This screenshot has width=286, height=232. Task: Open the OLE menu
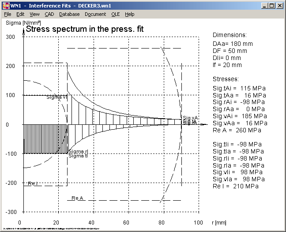pos(115,14)
